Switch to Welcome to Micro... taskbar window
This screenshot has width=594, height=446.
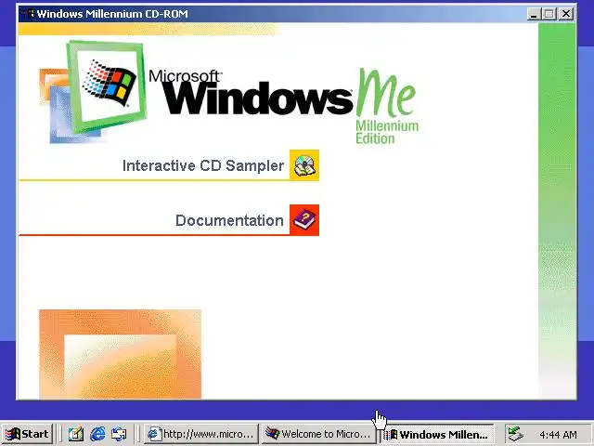coord(317,434)
